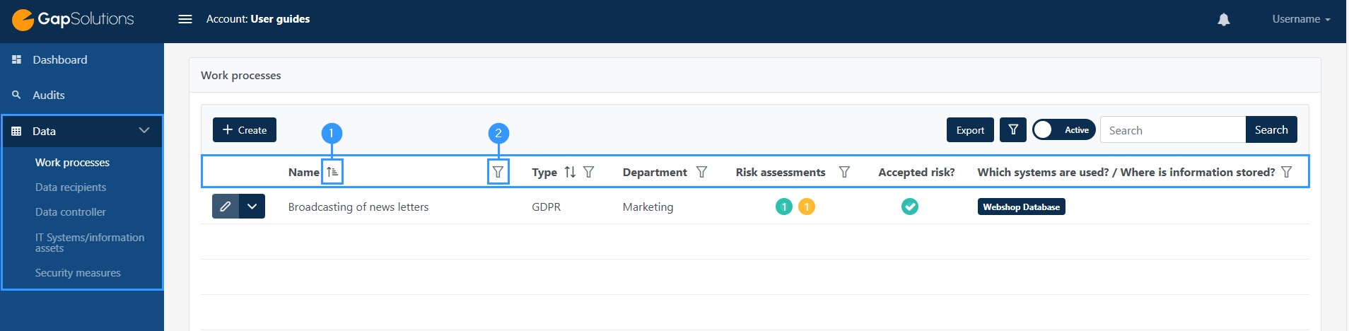
Task: Open the toolbar filter funnel button
Action: pos(1013,130)
